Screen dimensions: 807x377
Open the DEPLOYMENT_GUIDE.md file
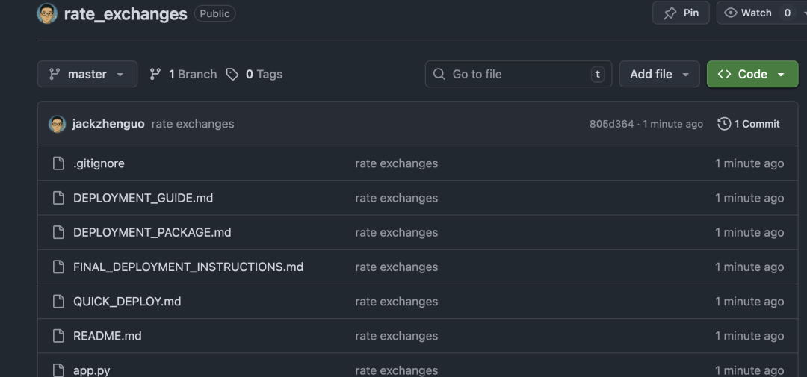point(143,198)
